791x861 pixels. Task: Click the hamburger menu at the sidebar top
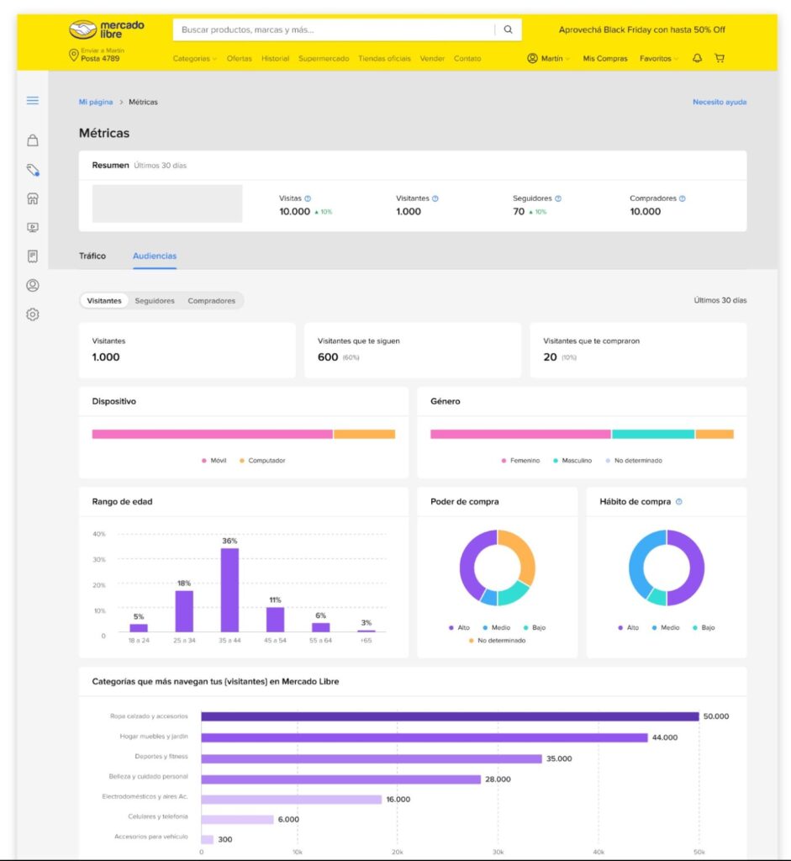point(32,100)
